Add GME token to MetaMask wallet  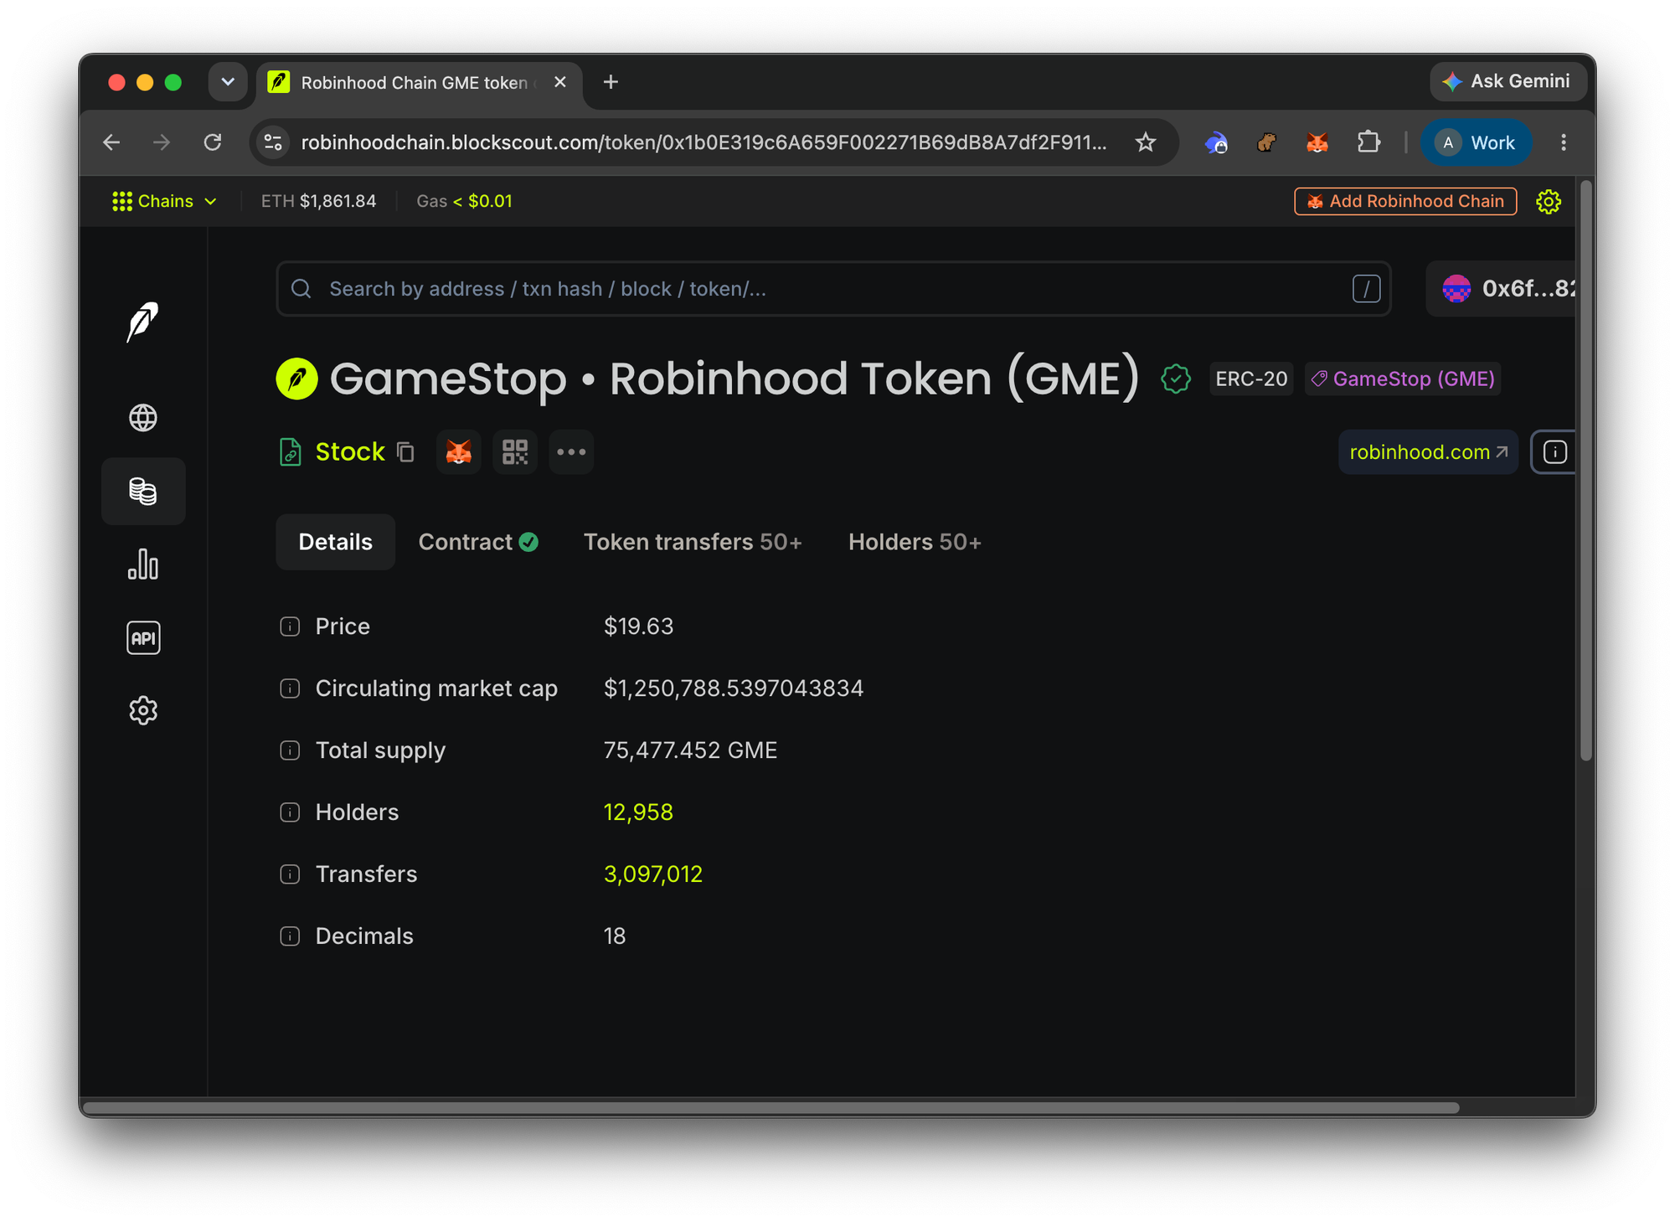pos(459,452)
